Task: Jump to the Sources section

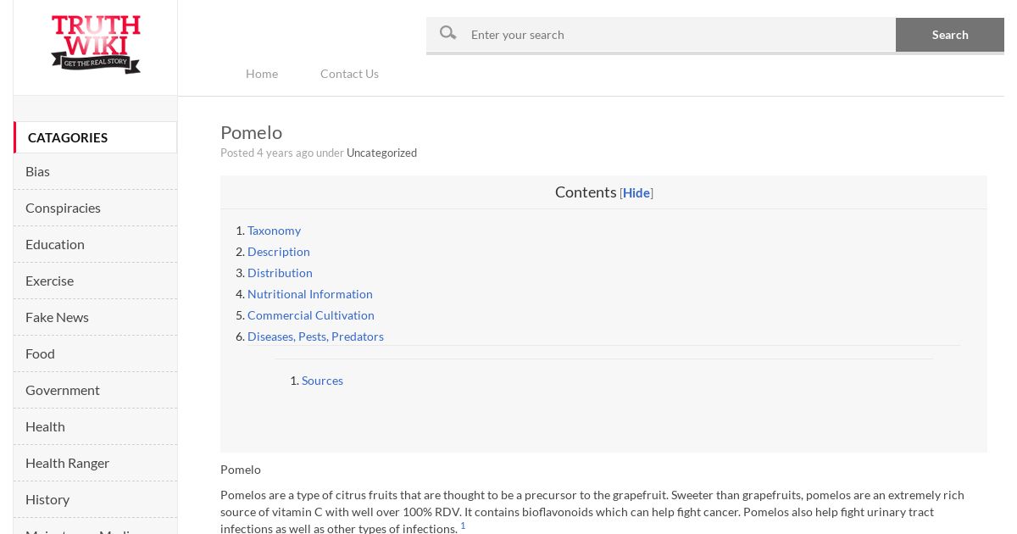Action: tap(322, 381)
